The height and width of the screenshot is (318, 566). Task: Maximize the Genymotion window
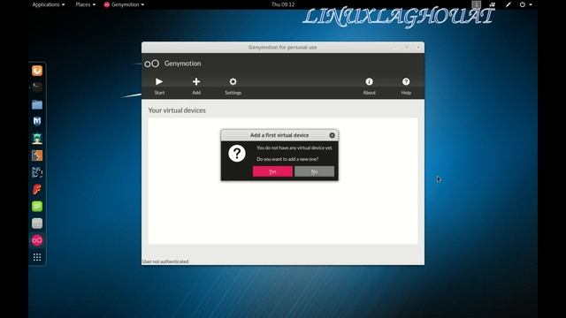coord(407,47)
